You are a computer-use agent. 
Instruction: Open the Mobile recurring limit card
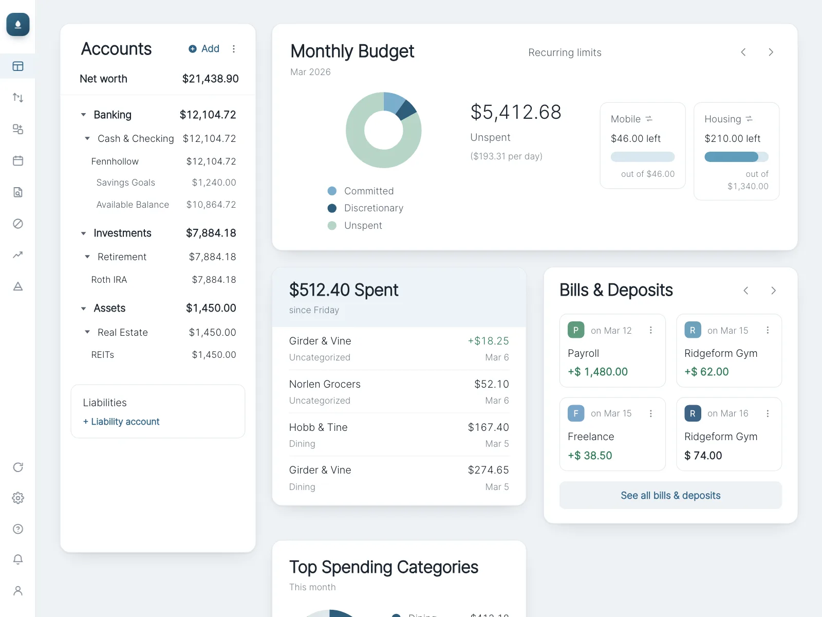pos(643,146)
